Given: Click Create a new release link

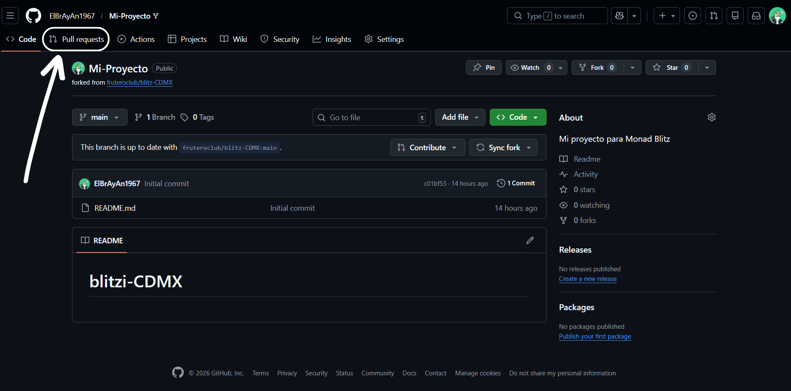Looking at the screenshot, I should (588, 279).
